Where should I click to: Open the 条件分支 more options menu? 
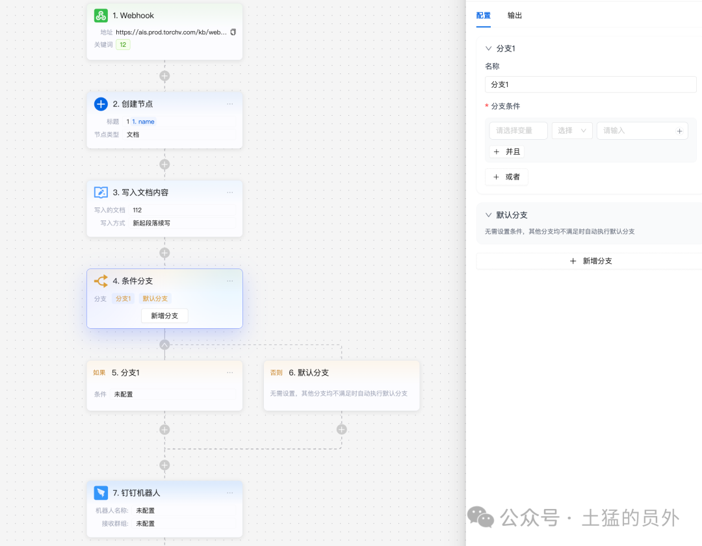tap(229, 281)
